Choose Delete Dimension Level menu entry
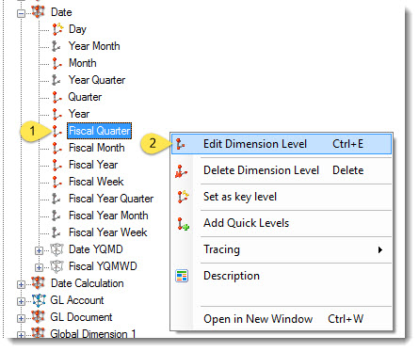Image resolution: width=419 pixels, height=352 pixels. pos(282,170)
